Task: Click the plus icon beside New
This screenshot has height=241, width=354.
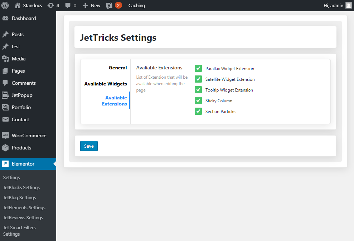Action: click(85, 6)
